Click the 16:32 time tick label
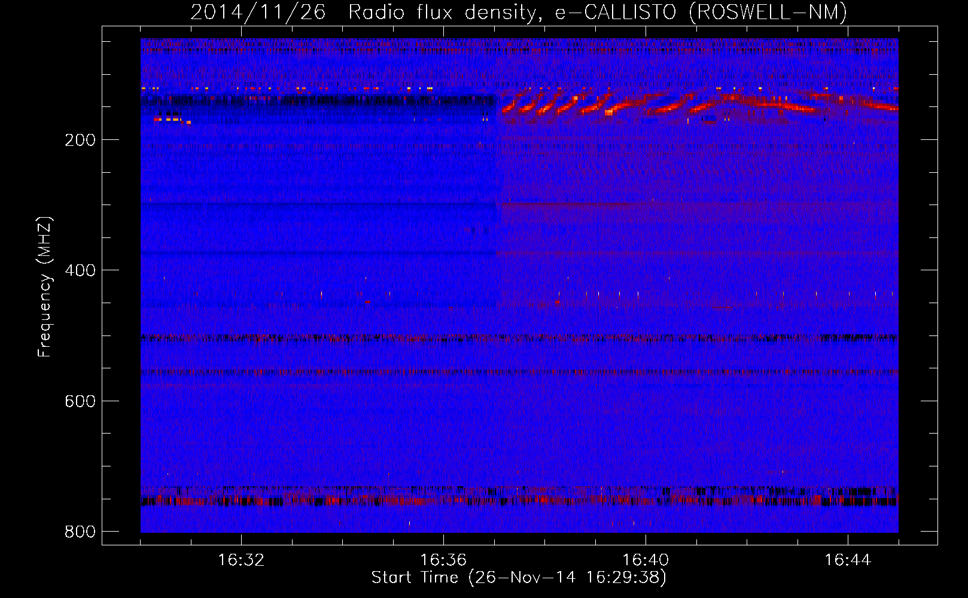Viewport: 968px width, 598px height. click(241, 560)
